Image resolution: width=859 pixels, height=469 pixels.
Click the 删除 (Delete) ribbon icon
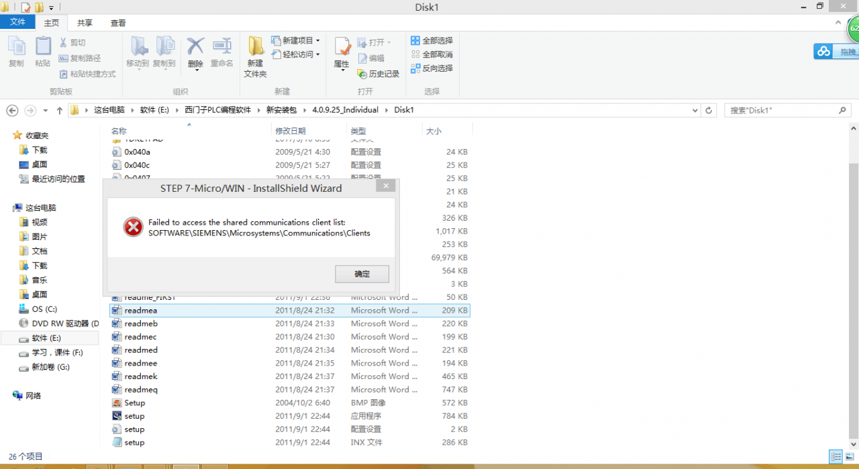195,52
